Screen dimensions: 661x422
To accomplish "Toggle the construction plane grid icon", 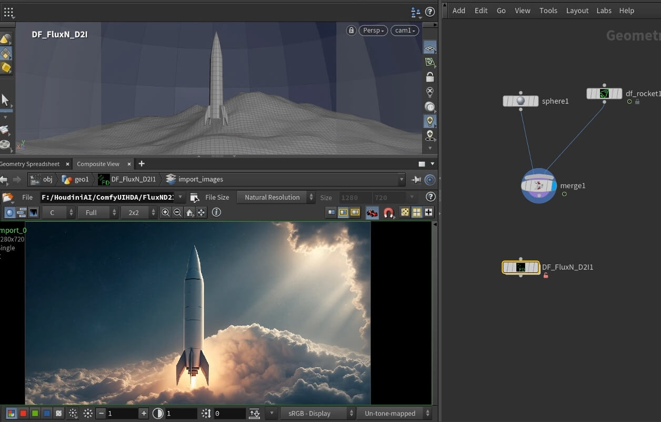I will tap(430, 47).
